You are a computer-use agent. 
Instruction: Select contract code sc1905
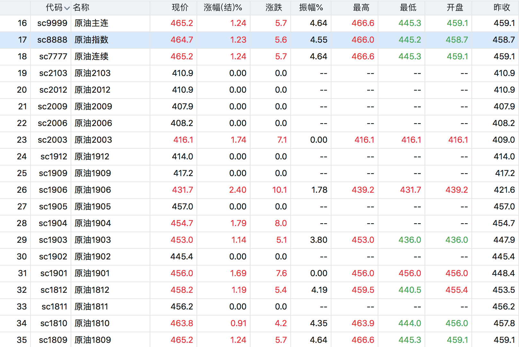point(53,207)
